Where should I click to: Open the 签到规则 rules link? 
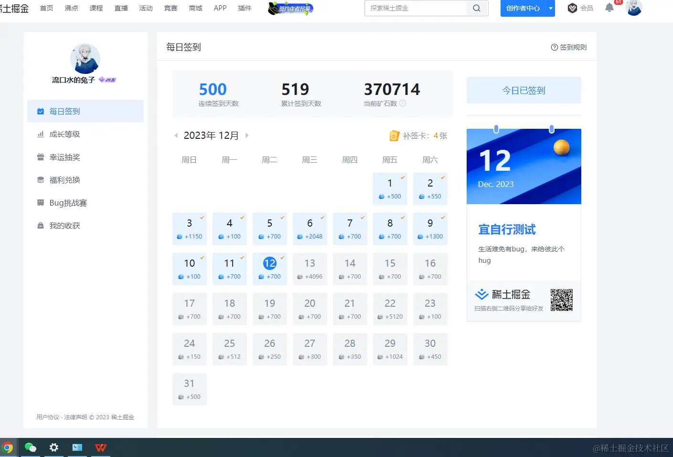[568, 47]
